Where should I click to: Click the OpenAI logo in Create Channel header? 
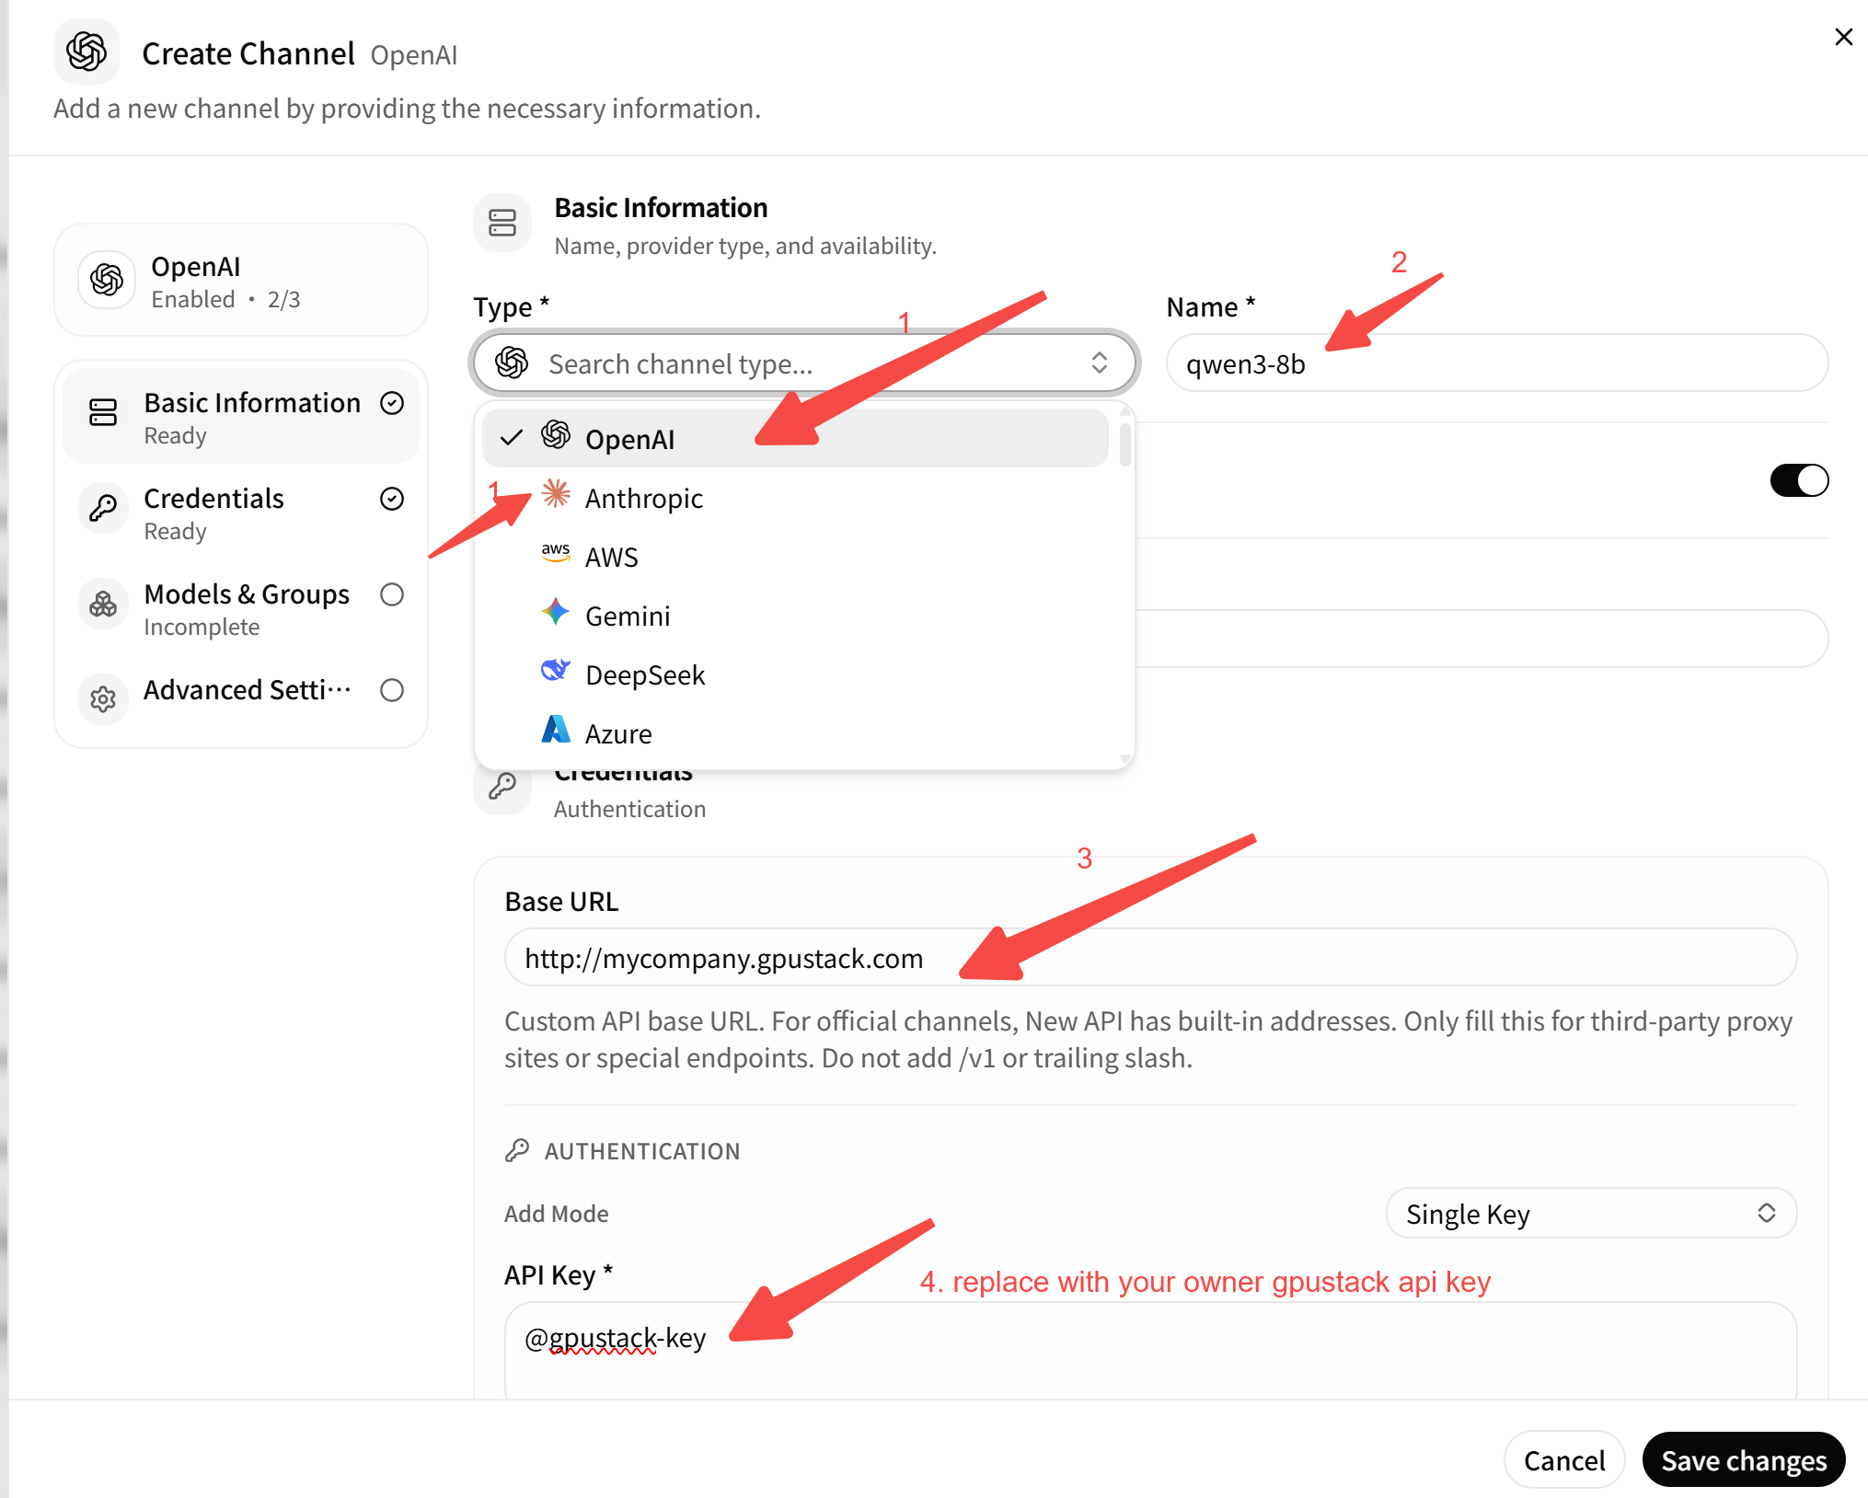(x=86, y=52)
